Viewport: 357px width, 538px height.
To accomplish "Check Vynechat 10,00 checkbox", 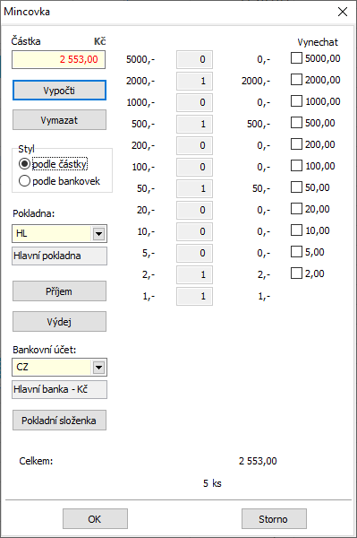I will click(x=296, y=230).
